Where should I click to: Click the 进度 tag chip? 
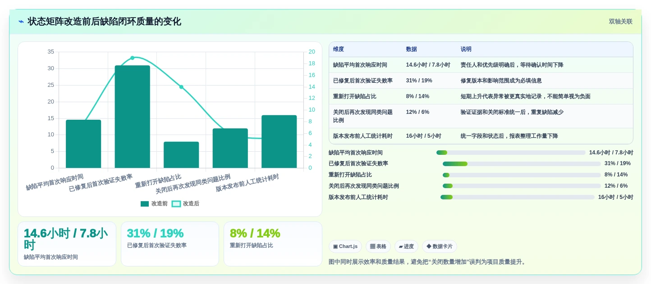tap(406, 247)
